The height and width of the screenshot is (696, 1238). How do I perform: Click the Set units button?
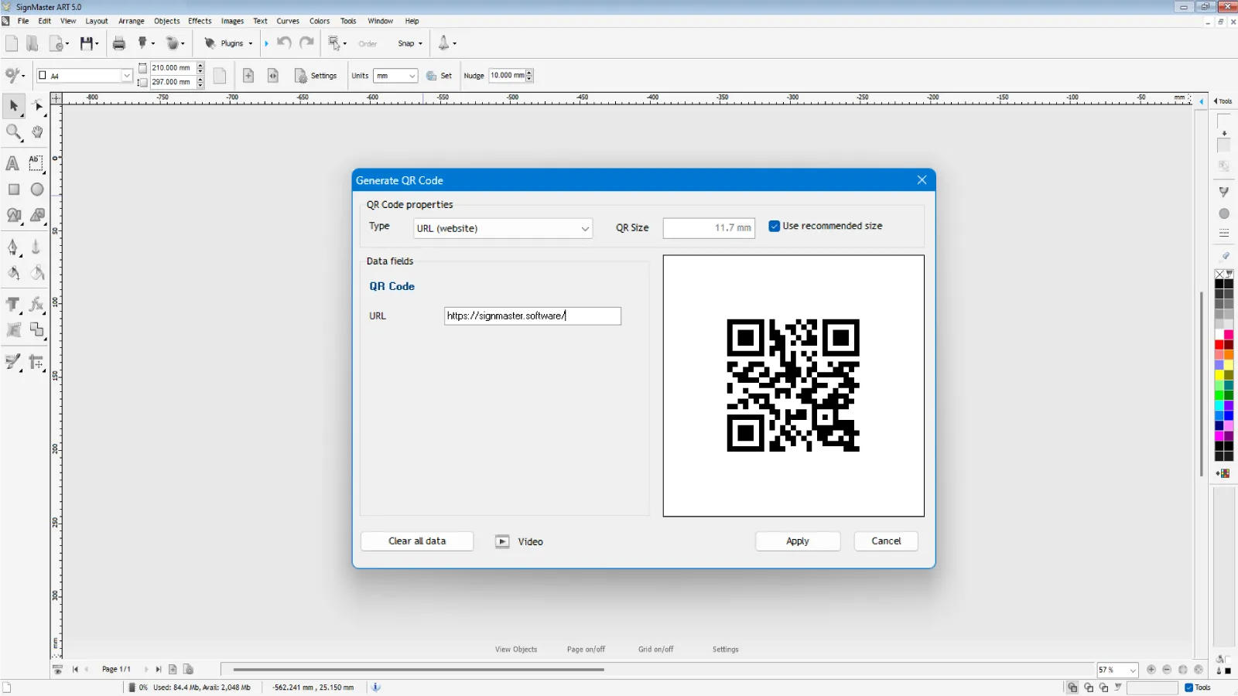click(439, 76)
